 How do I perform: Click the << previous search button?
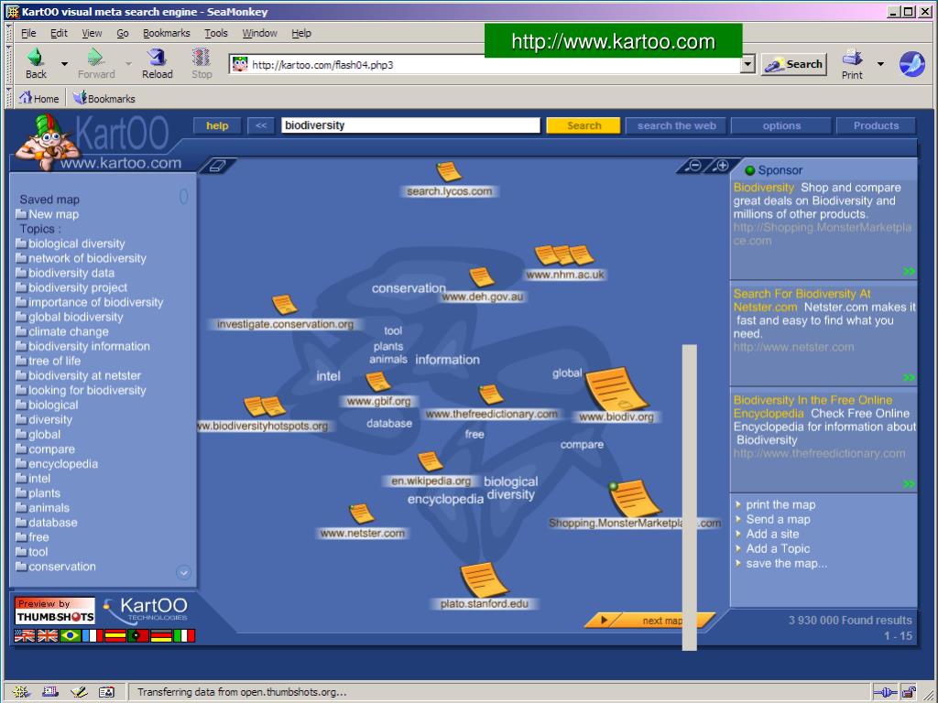click(261, 125)
